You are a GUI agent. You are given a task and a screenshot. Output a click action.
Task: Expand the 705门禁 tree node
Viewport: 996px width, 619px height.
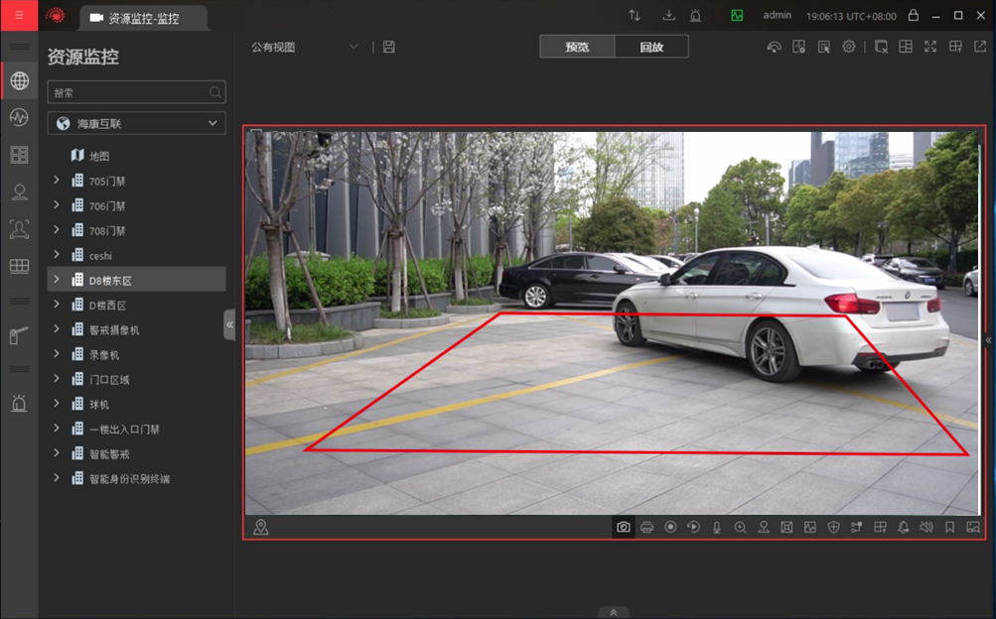click(x=57, y=181)
